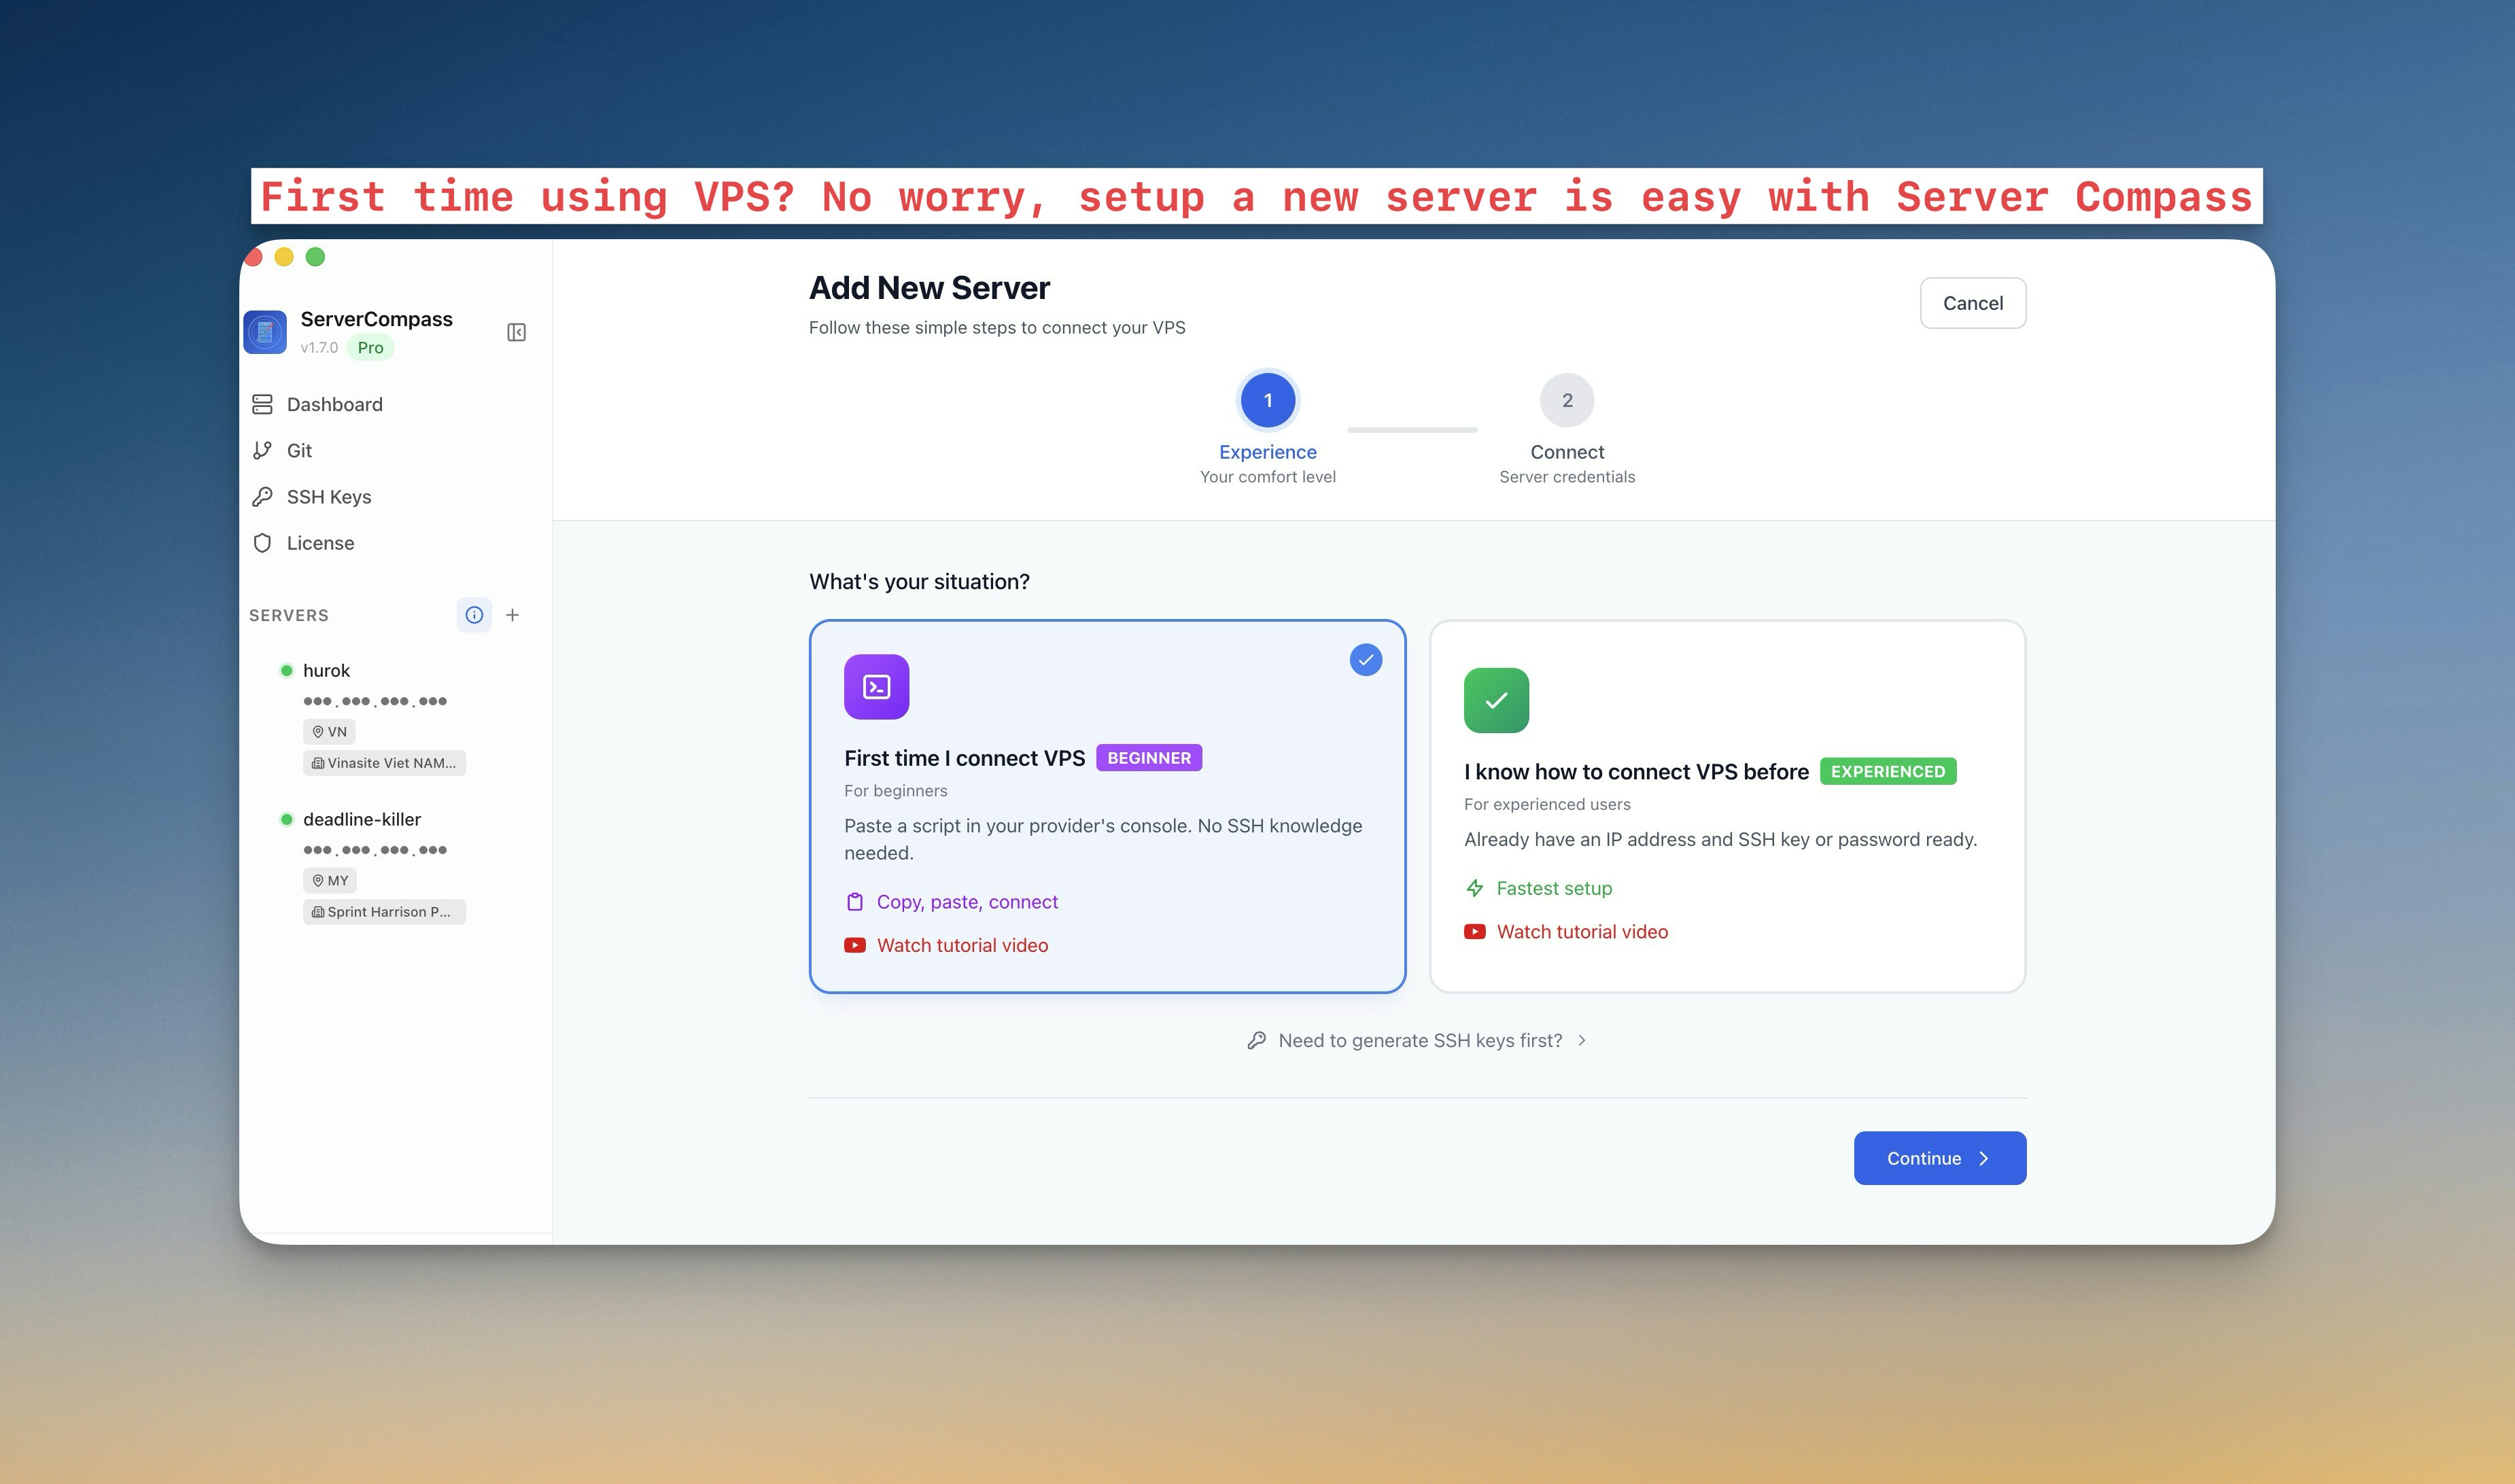Select the deadline-killer server
Viewport: 2515px width, 1484px height.
click(x=362, y=818)
